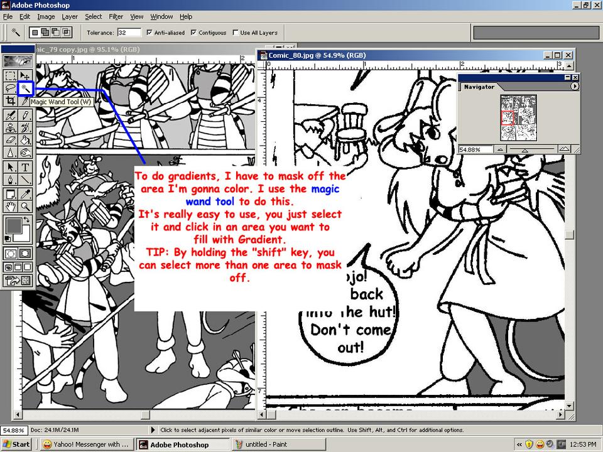The image size is (603, 452).
Task: Open the status bar info options arrow
Action: click(x=153, y=429)
